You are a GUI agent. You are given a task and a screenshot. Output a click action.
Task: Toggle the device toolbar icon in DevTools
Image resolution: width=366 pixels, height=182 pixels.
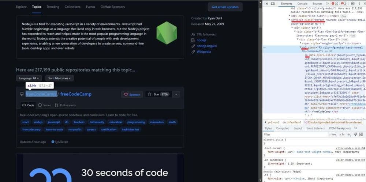tap(272, 4)
